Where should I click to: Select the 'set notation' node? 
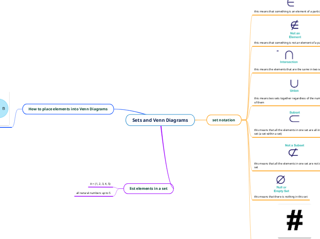point(224,120)
